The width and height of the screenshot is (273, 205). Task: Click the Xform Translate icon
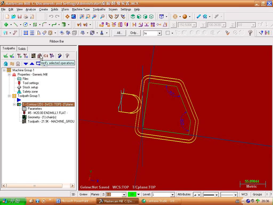[x=101, y=25]
